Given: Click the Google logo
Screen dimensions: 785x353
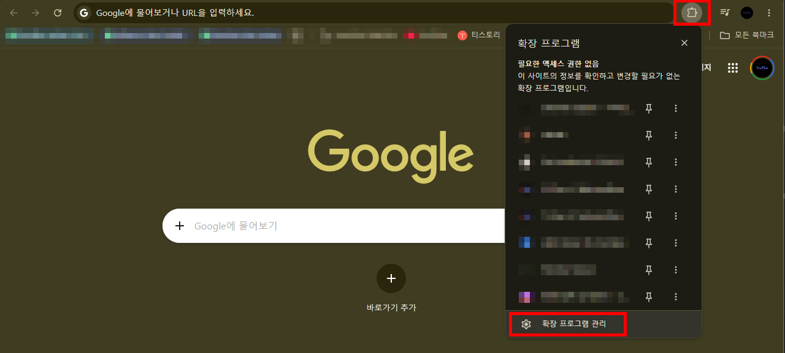Looking at the screenshot, I should coord(391,155).
